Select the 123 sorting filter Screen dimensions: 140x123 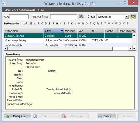tap(30, 24)
